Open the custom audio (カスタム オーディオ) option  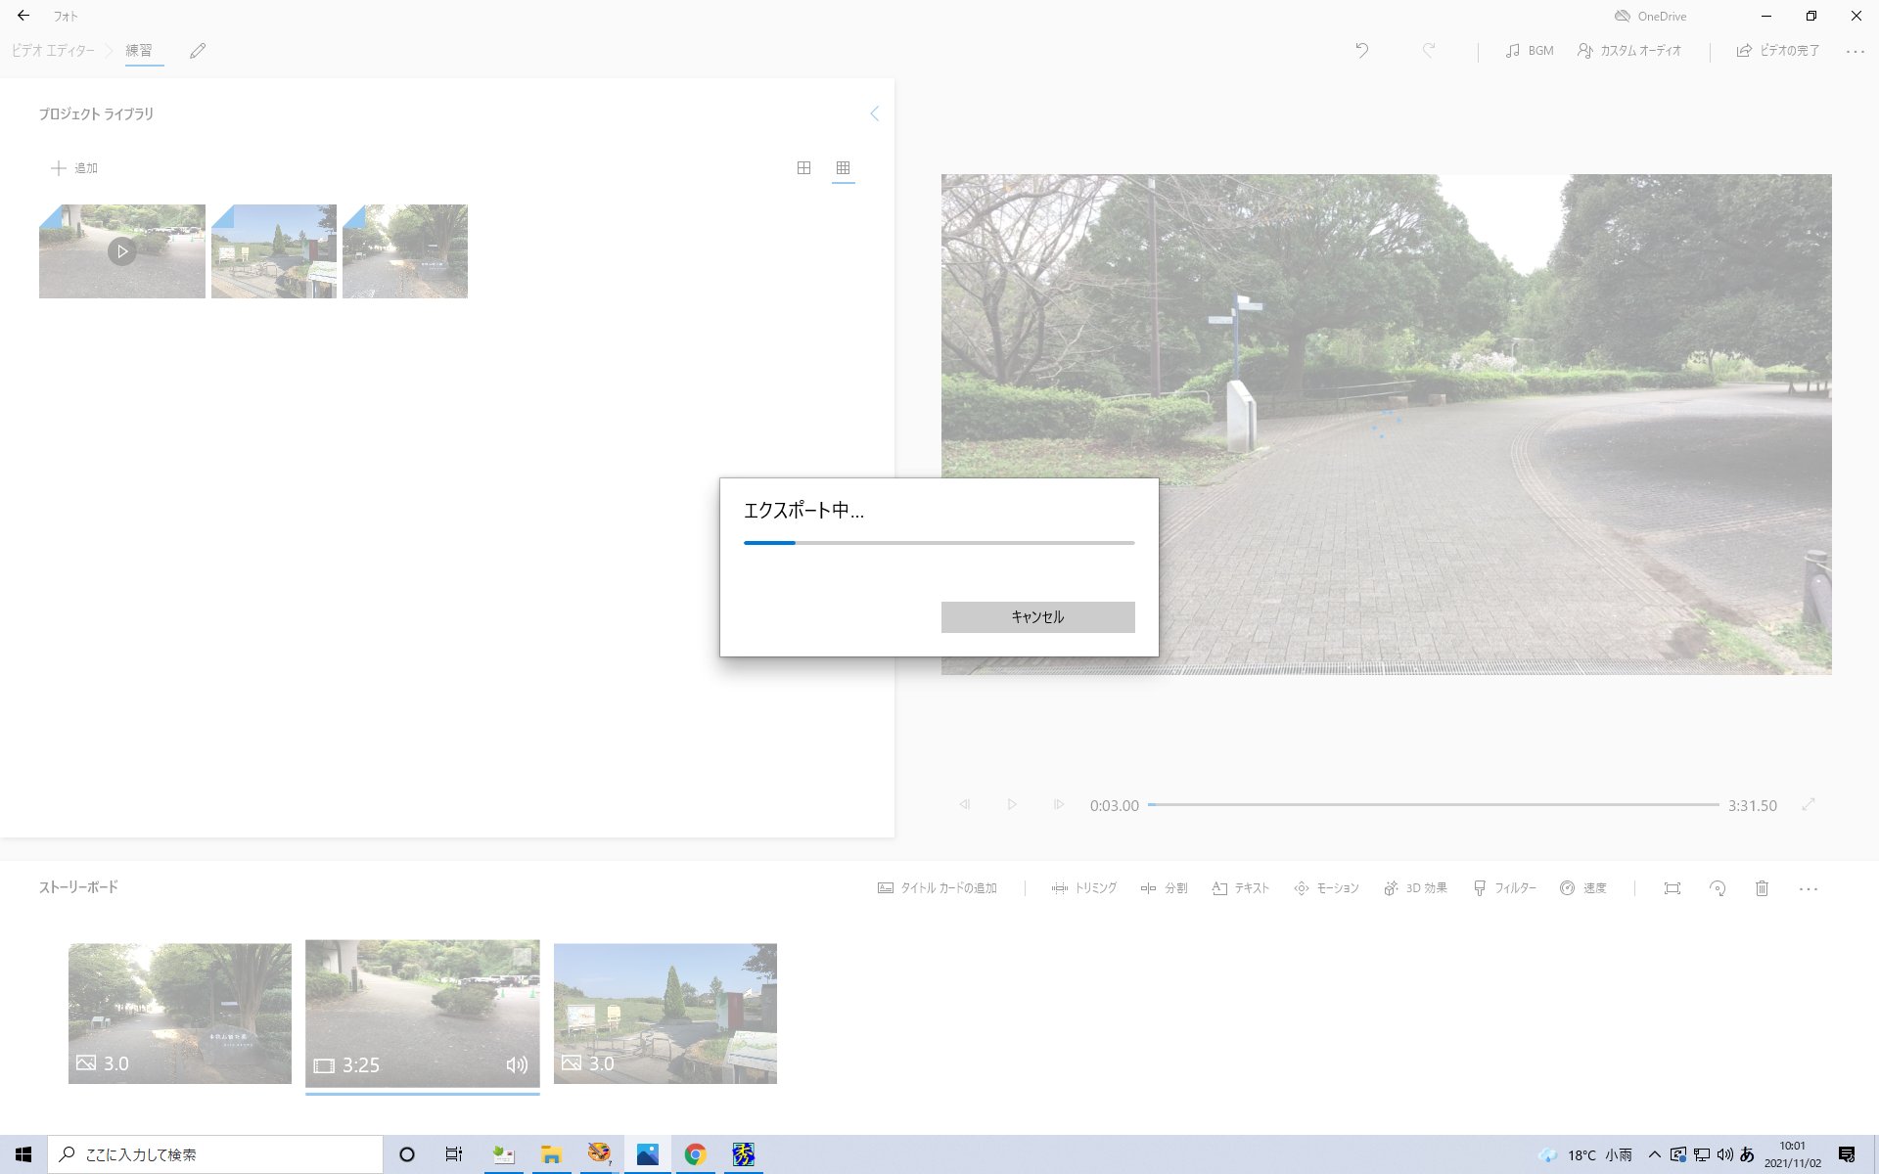pos(1629,50)
